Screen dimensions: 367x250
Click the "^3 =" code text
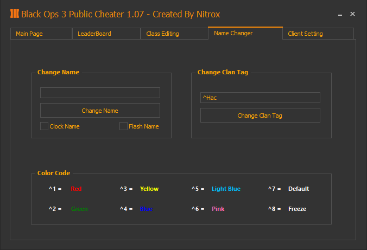point(126,189)
